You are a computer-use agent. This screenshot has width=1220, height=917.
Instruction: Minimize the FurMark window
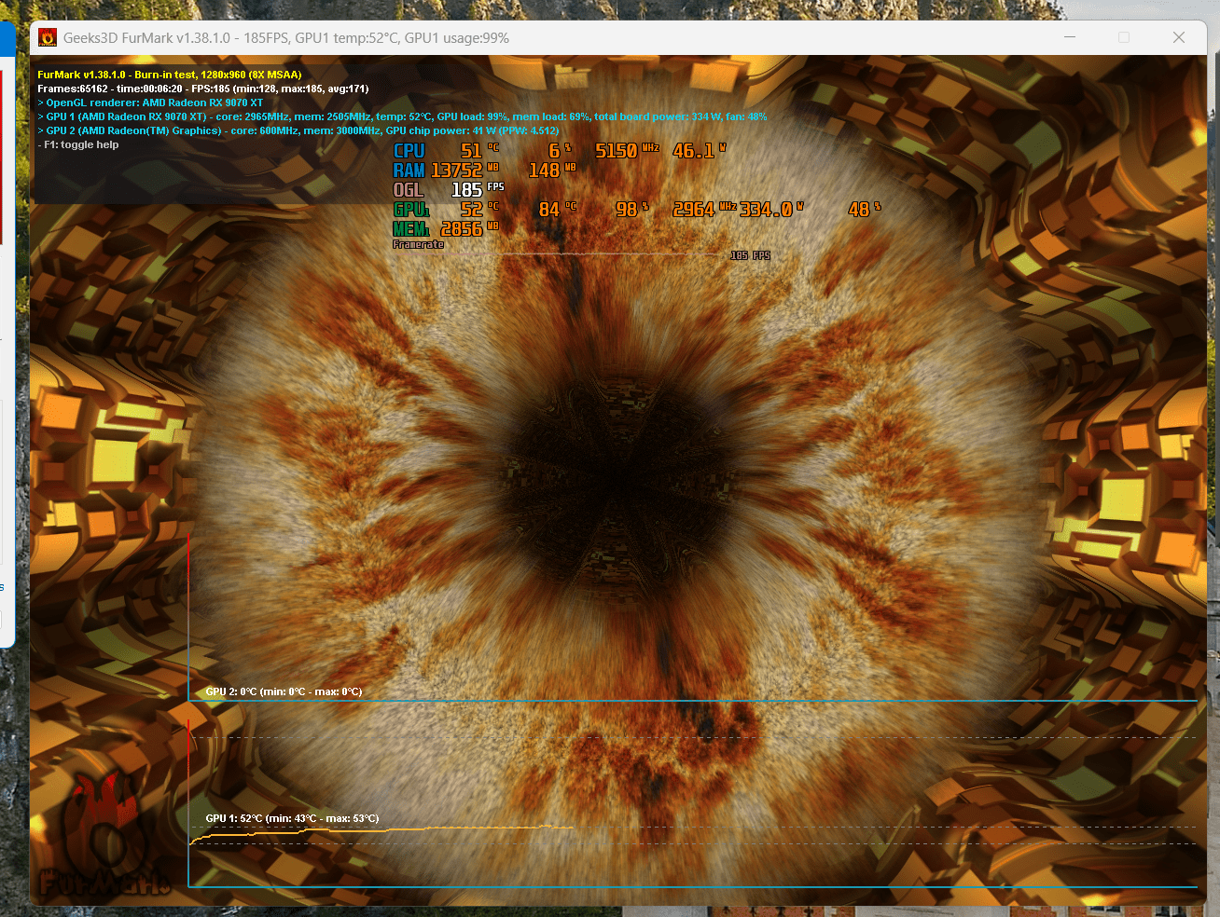point(1070,37)
